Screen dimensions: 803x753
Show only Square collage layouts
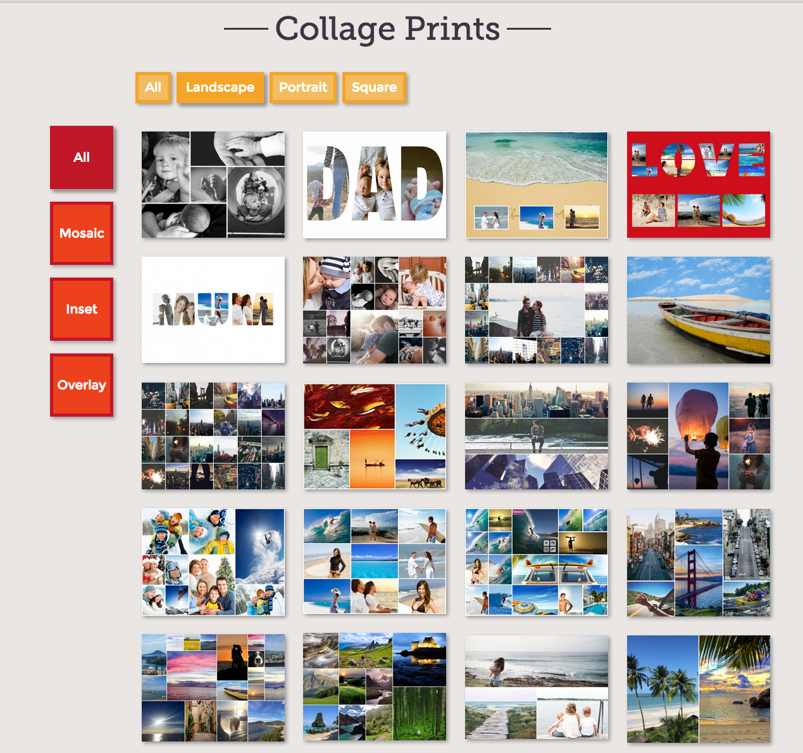tap(374, 87)
